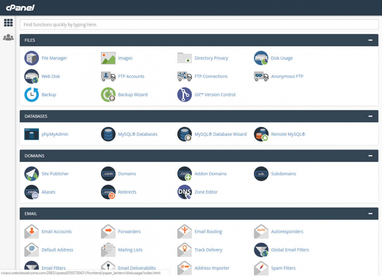
Task: Click the Zone Editor link
Action: pos(206,192)
